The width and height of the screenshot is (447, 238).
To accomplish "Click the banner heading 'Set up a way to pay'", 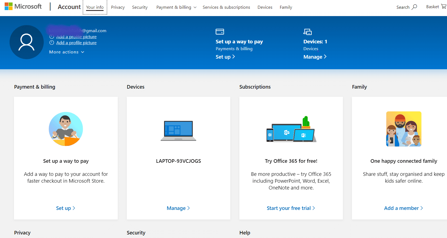I will point(239,42).
